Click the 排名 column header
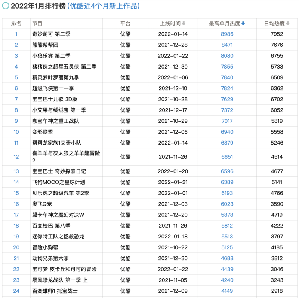 click(x=16, y=24)
